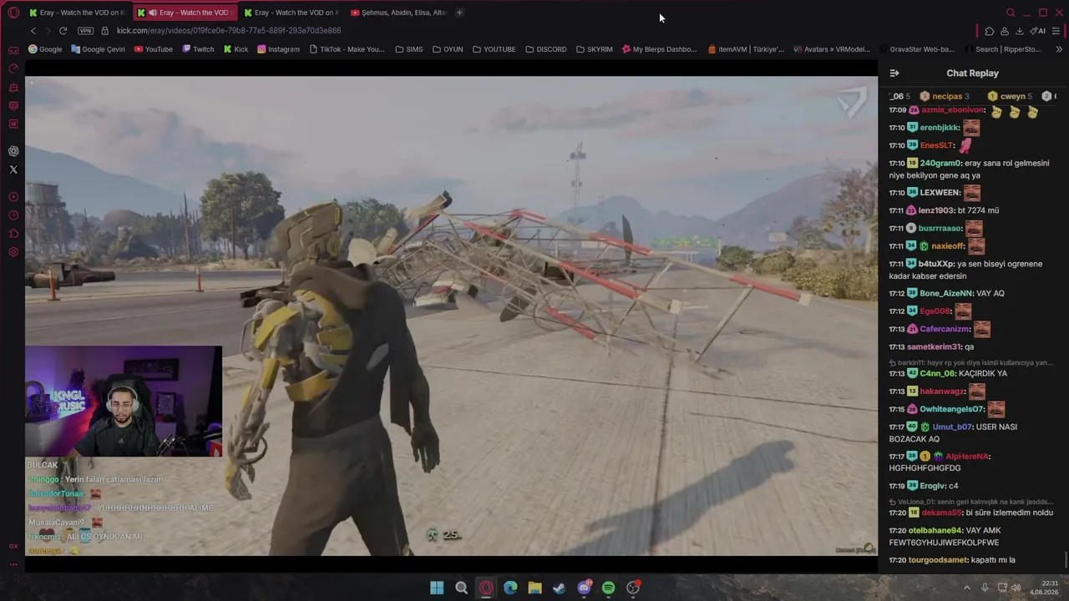Screen dimensions: 1069x601
Task: Expand the SKYRIM bookmark folder
Action: tap(595, 49)
